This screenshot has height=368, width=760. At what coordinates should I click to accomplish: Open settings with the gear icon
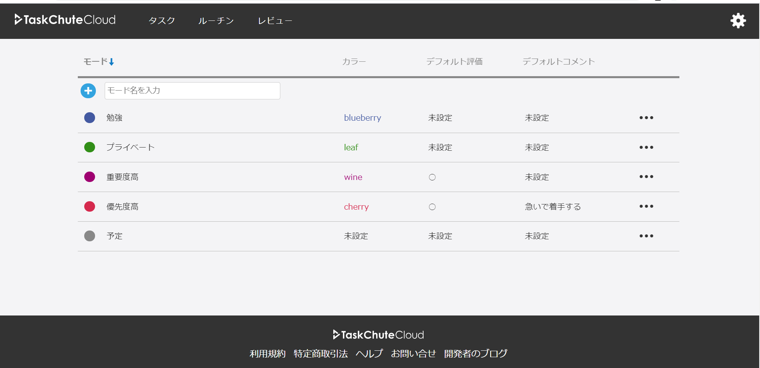[x=738, y=20]
